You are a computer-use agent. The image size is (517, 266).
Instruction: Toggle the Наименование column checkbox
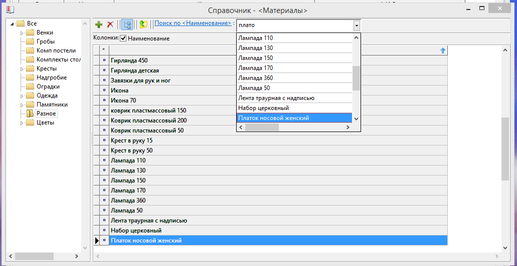click(x=123, y=38)
